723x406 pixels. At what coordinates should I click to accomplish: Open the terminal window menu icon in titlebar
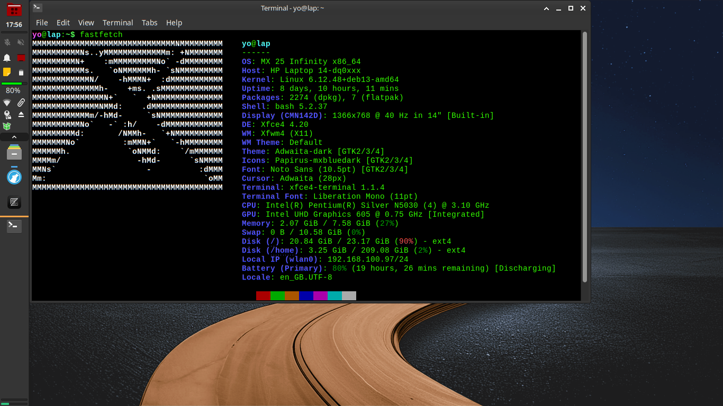click(x=37, y=8)
